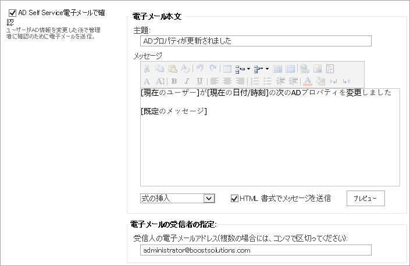Align text left

pyautogui.click(x=215, y=81)
